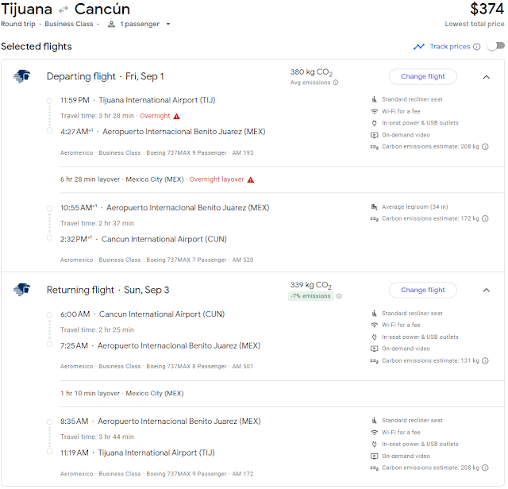Screen dimensions: 508x489
Task: Click flight number AM 520
Action: tap(244, 261)
